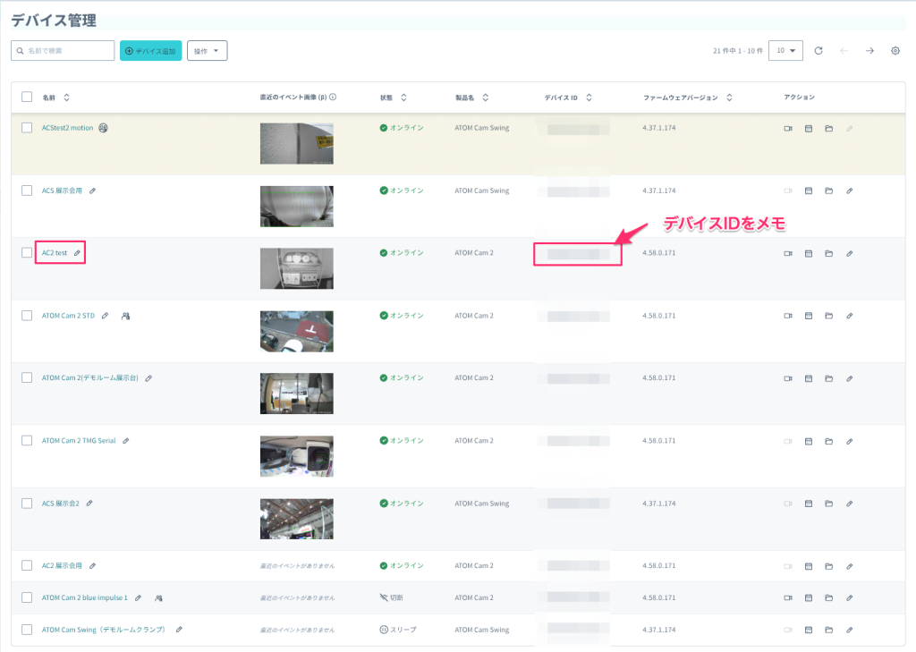Click the デバイス追加 button
This screenshot has height=652, width=916.
click(x=150, y=51)
